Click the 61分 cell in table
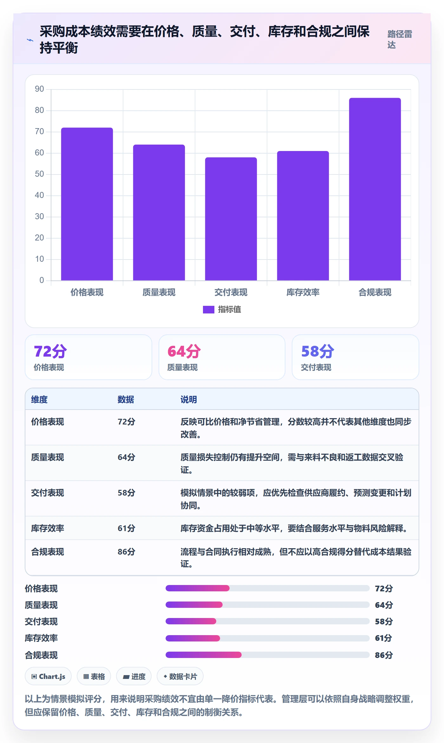444x743 pixels. click(127, 528)
